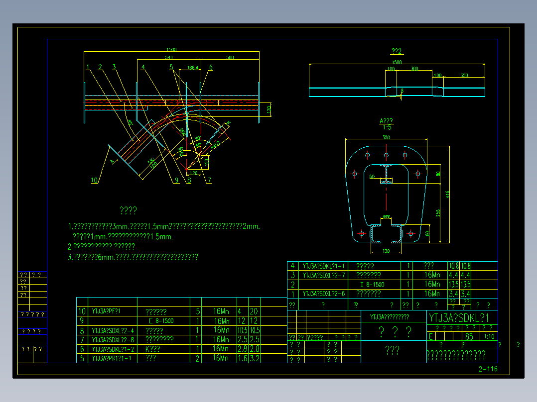537x402 pixels.
Task: Click the 1:5 scale label under A view
Action: [x=387, y=127]
